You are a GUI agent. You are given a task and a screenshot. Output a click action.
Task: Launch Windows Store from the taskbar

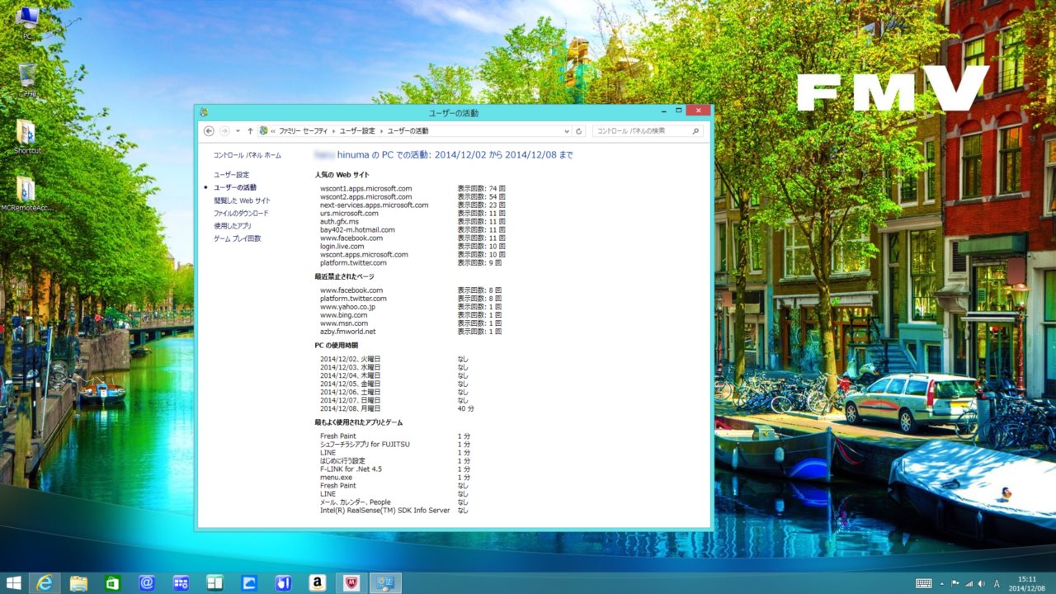tap(112, 583)
